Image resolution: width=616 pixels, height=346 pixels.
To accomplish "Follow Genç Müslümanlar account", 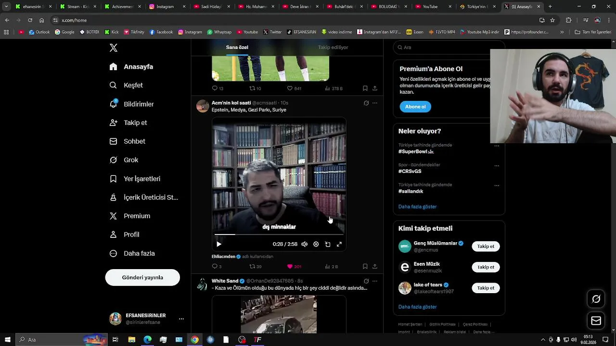I will click(x=486, y=247).
